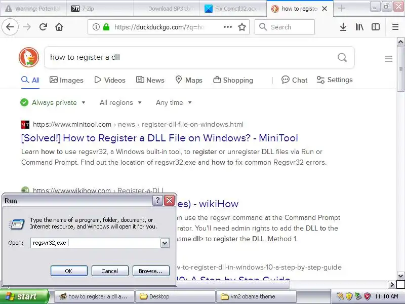Click the taskbar clock showing 11:10 AM
405x304 pixels.
click(x=386, y=296)
